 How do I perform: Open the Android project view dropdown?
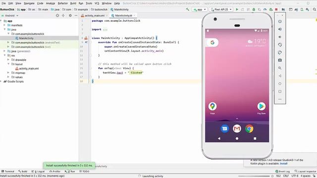(10, 15)
